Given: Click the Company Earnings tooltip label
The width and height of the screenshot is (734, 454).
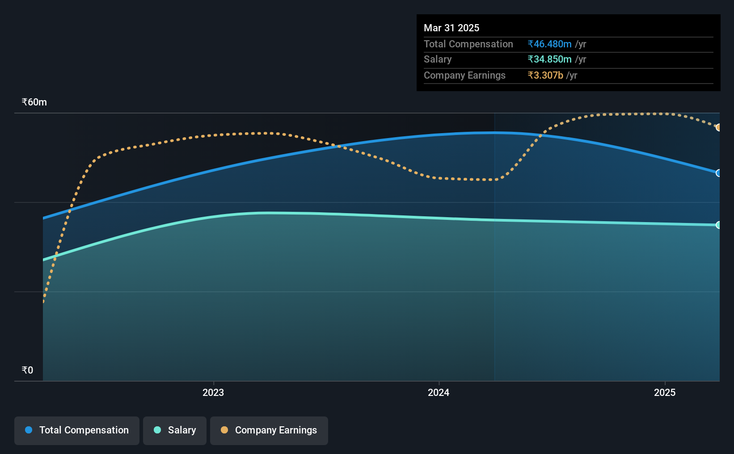Looking at the screenshot, I should (464, 75).
